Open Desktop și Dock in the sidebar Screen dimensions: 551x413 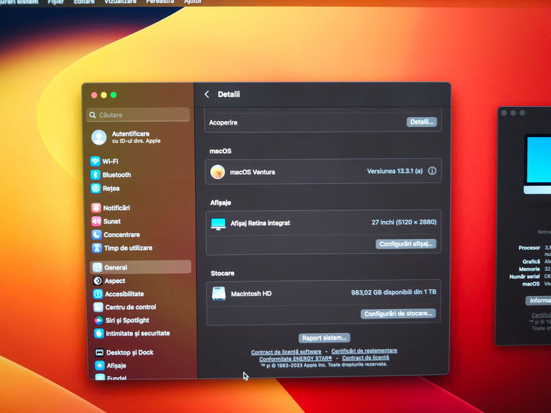[124, 352]
